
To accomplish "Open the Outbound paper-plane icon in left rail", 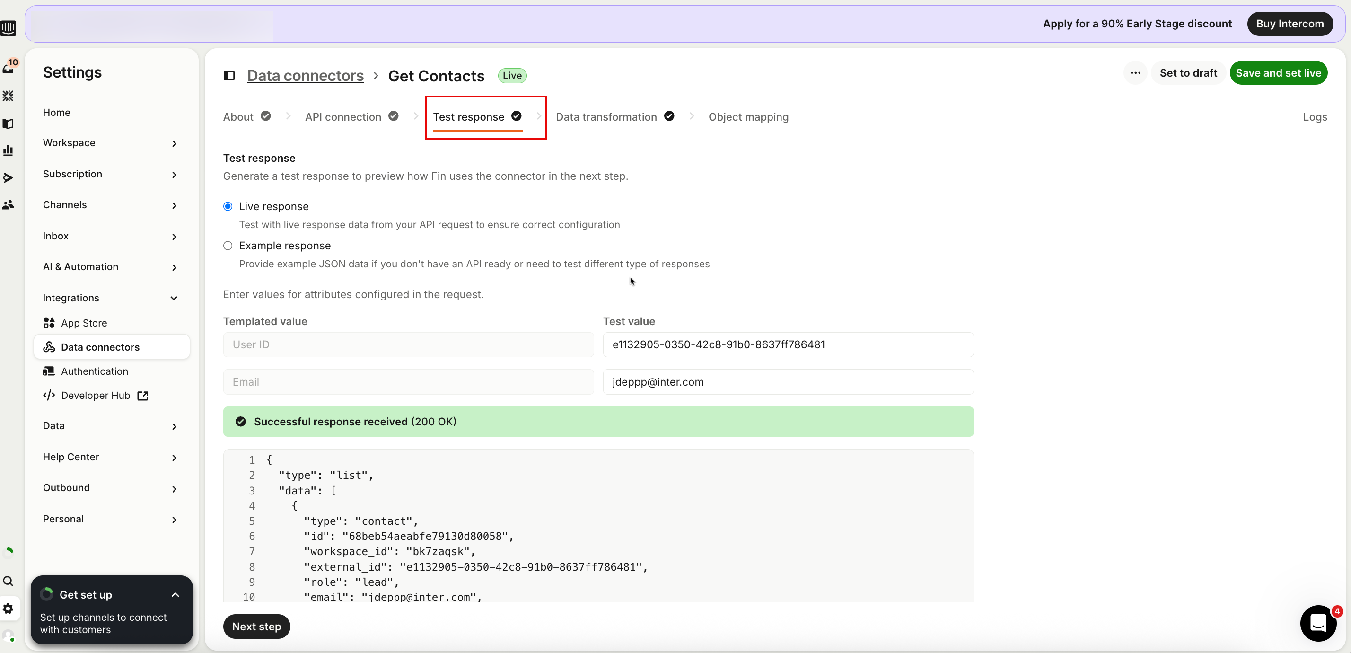I will tap(9, 178).
